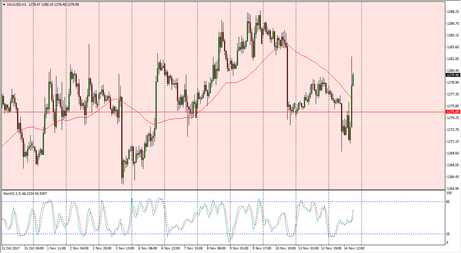Click the 100 label on stochastic scale
The image size is (461, 253).
[449, 193]
